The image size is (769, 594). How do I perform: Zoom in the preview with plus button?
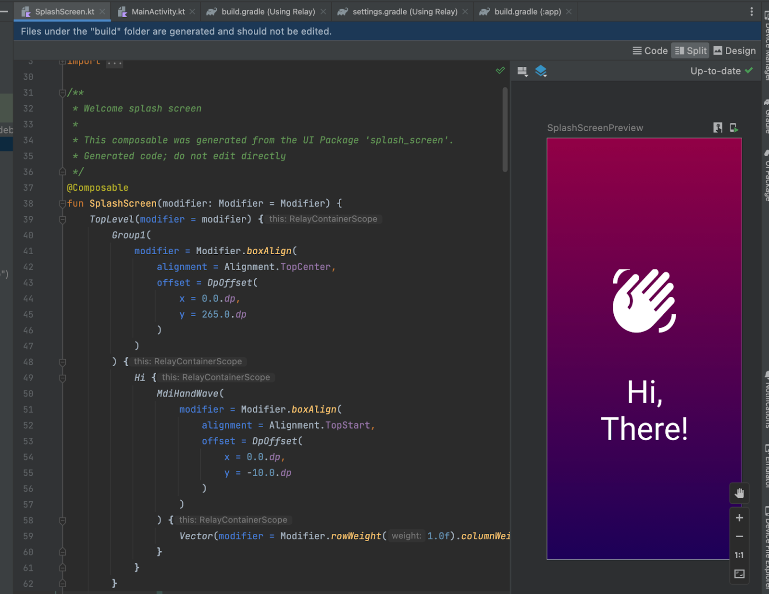(739, 518)
